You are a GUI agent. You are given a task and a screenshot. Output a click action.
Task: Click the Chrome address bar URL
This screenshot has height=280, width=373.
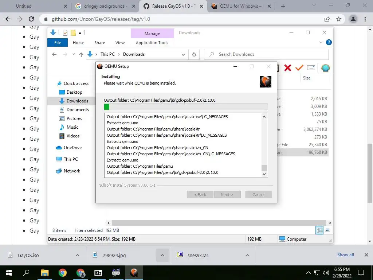[101, 19]
